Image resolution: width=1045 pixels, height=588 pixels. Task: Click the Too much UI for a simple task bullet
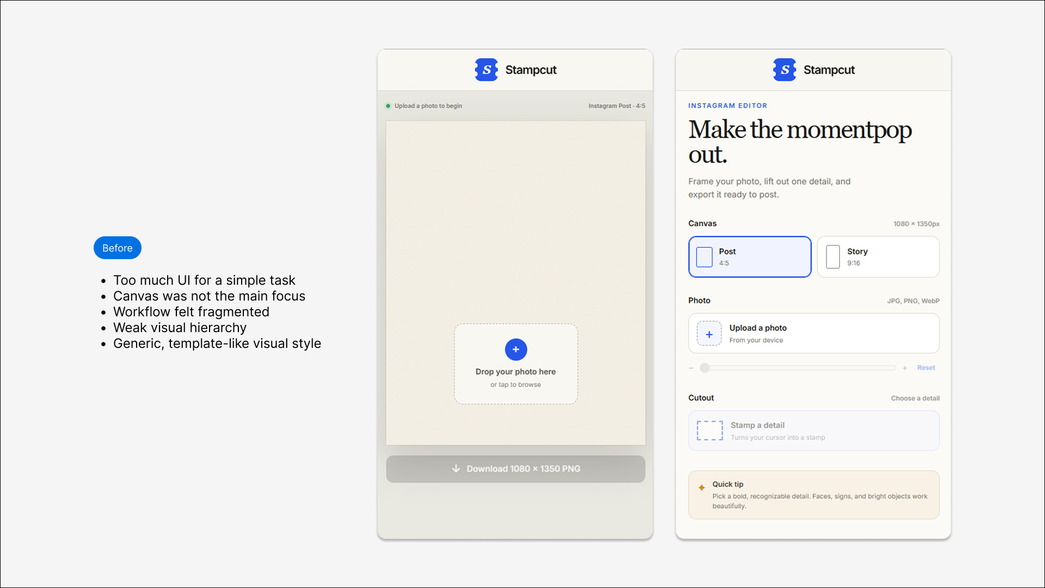click(x=204, y=280)
